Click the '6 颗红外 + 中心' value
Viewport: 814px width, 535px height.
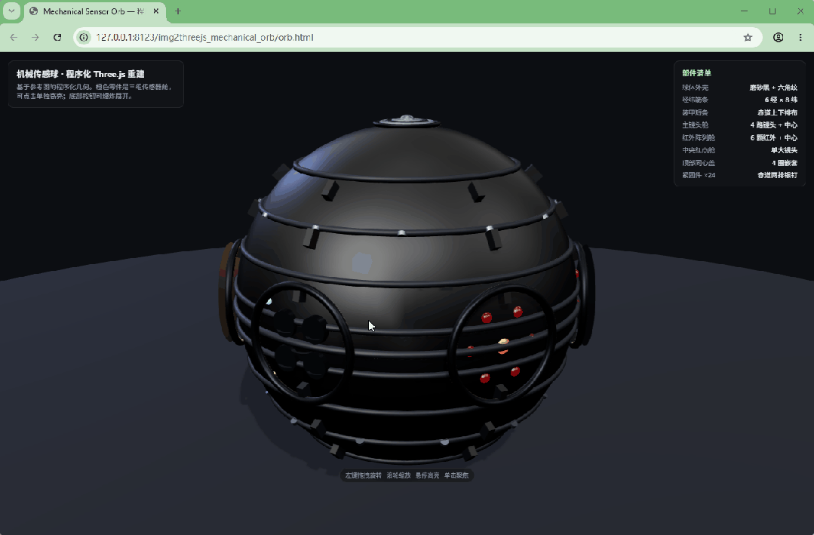coord(773,137)
